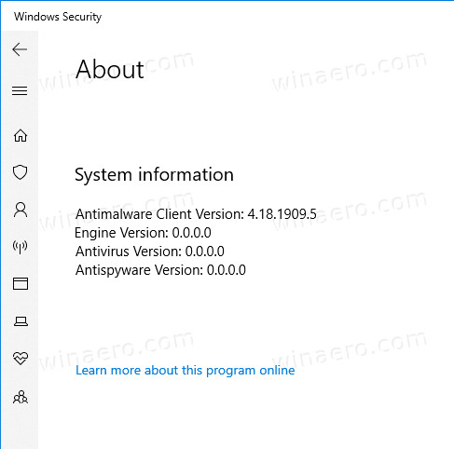Open Device security laptop icon

[x=21, y=321]
